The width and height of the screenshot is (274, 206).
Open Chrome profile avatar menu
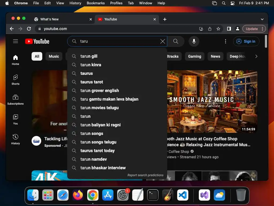pos(238,29)
